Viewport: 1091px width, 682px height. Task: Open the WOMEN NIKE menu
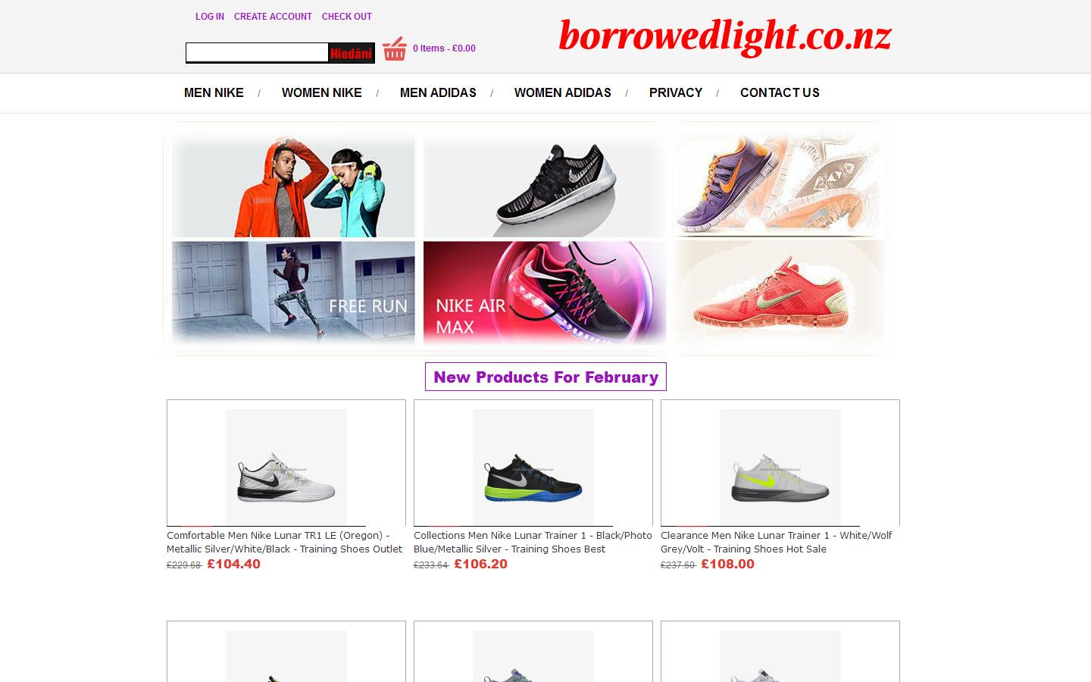(x=321, y=92)
